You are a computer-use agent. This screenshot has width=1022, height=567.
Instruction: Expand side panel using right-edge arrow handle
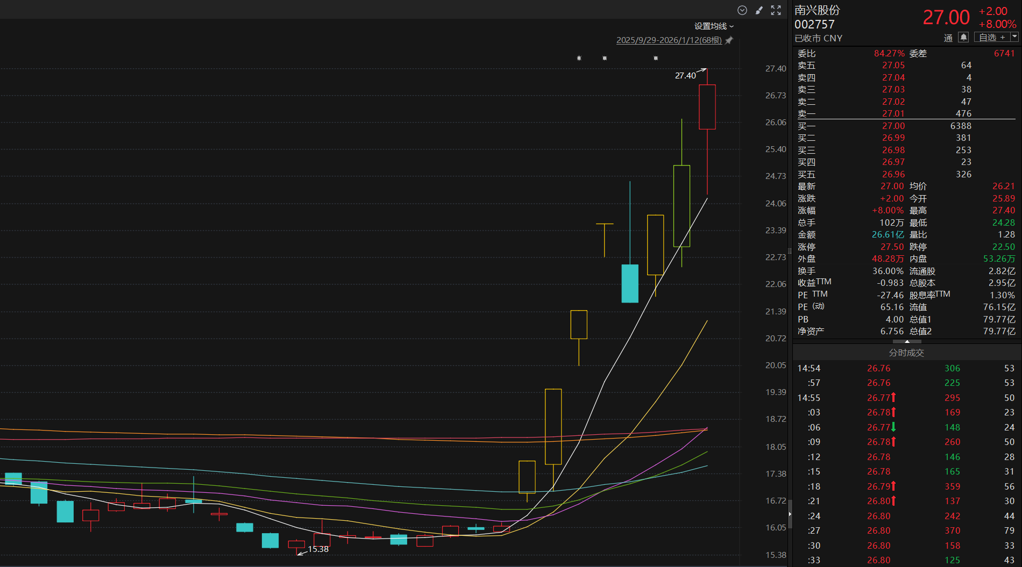(x=790, y=514)
